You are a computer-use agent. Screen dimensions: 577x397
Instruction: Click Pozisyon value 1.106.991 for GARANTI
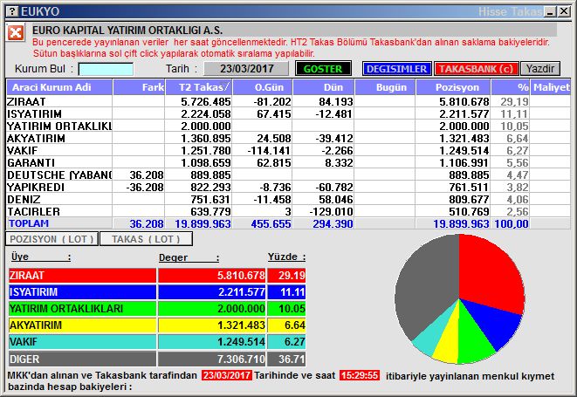pyautogui.click(x=464, y=162)
